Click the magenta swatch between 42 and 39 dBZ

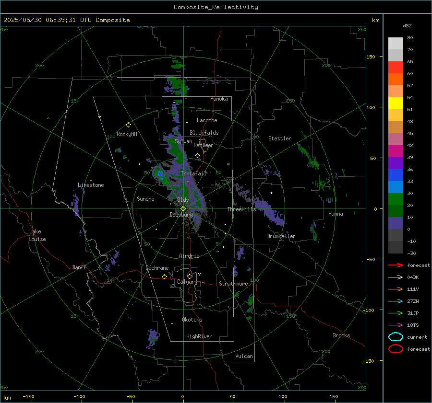point(396,151)
